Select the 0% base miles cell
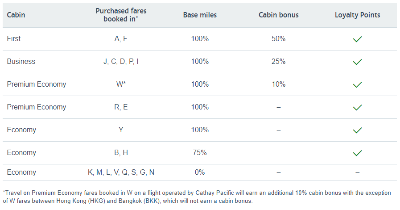 pos(200,172)
